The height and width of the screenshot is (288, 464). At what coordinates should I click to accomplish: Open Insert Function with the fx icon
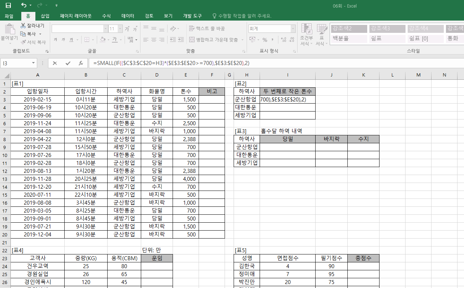pos(81,63)
